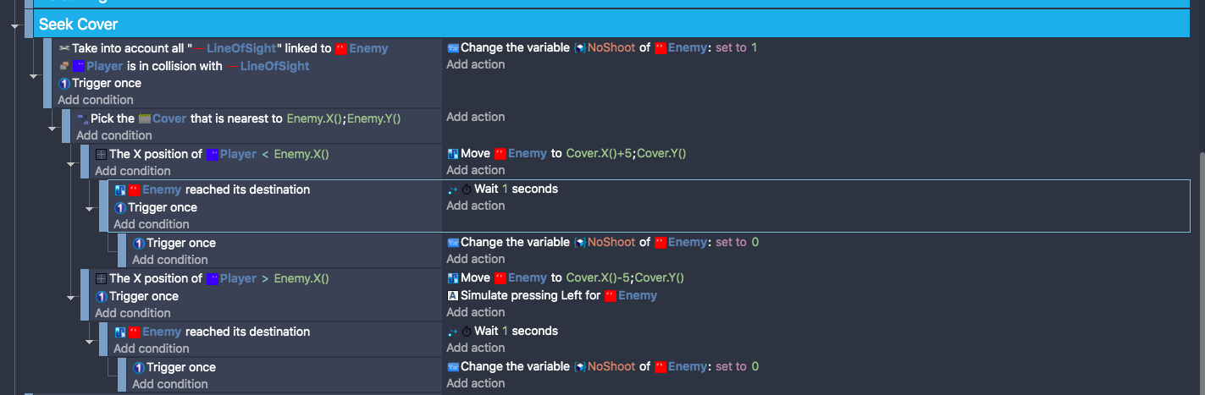Viewport: 1205px width, 395px height.
Task: Click the collision icon before "Player is in collision"
Action: pos(64,66)
